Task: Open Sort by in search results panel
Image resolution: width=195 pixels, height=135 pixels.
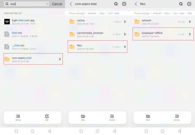Action: click(18, 118)
